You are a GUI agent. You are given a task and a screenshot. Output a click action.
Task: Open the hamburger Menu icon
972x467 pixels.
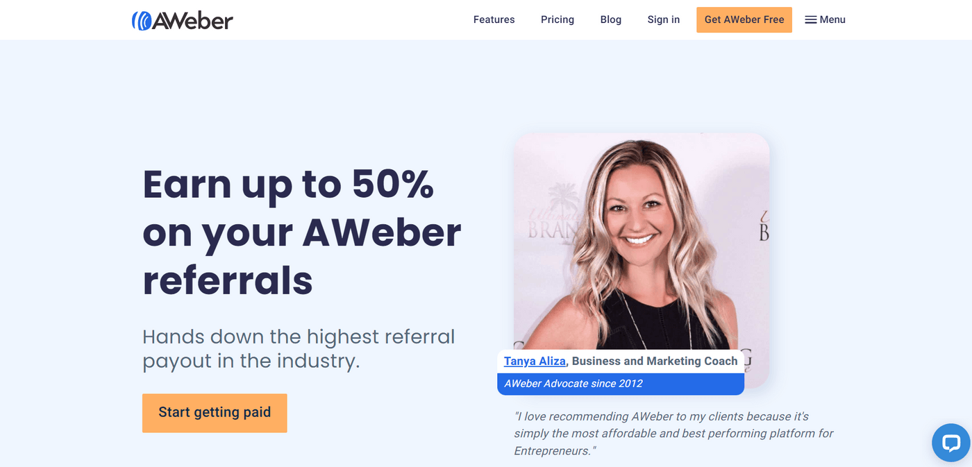(810, 19)
